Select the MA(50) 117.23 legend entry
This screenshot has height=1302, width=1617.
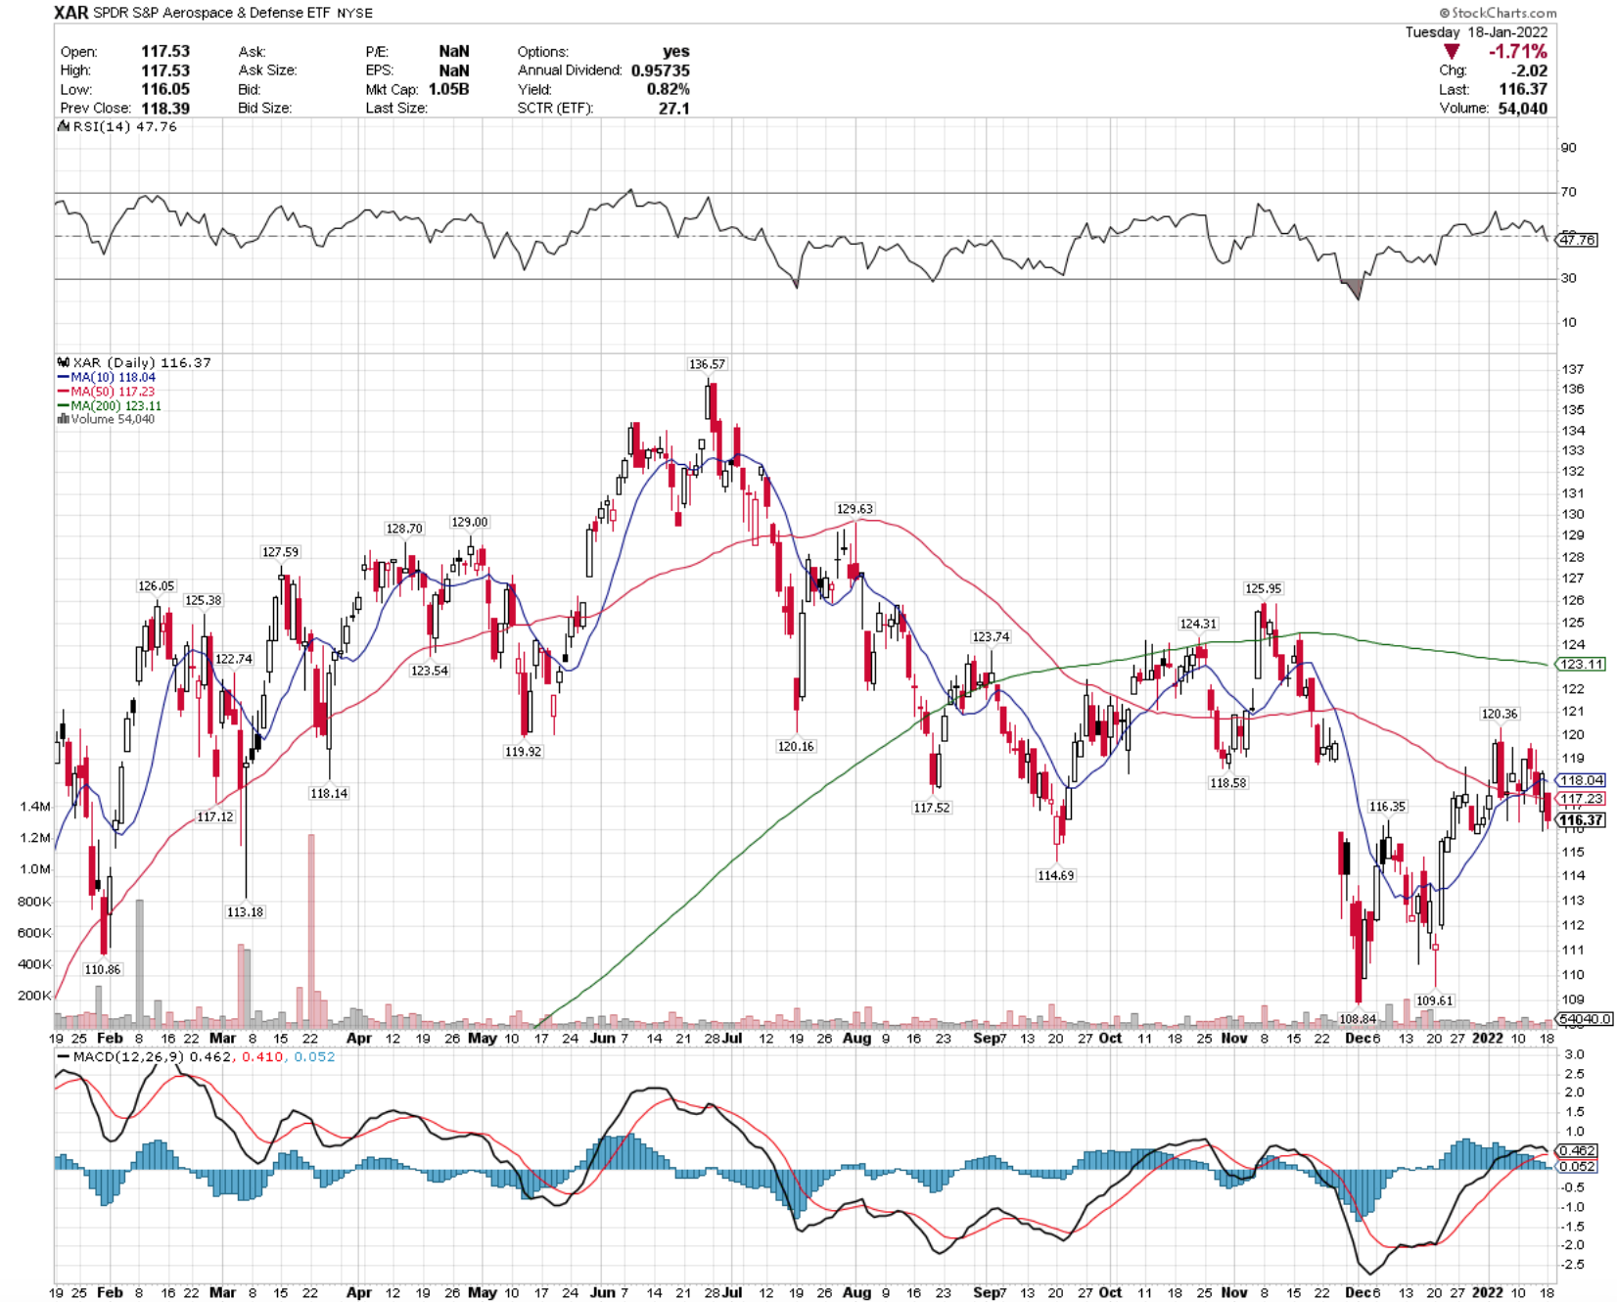[107, 392]
